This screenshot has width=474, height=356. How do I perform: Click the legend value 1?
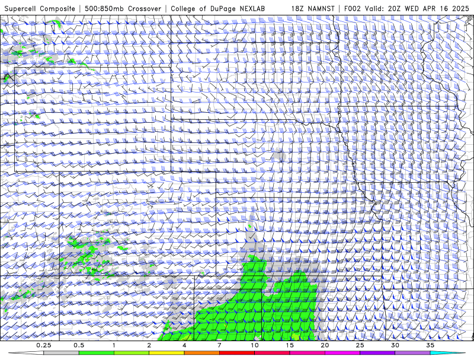click(x=114, y=345)
